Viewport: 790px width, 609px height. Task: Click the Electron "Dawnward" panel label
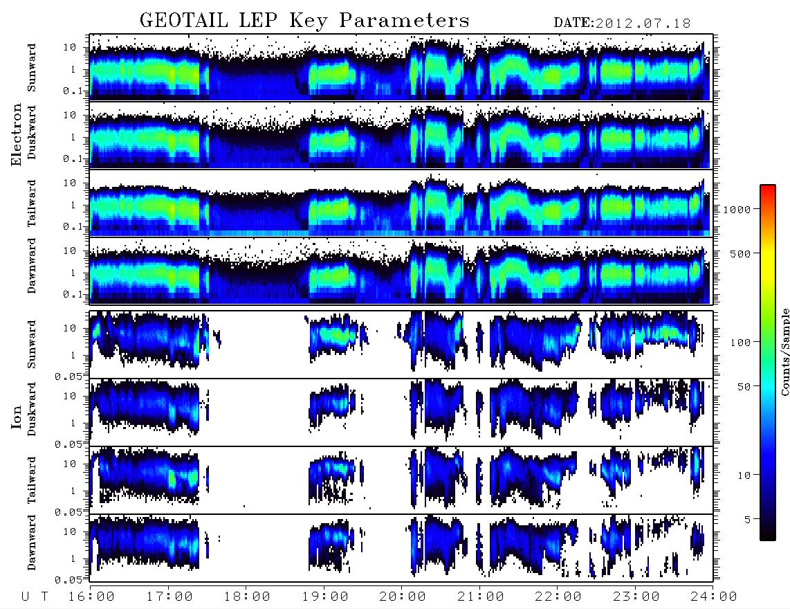point(32,266)
